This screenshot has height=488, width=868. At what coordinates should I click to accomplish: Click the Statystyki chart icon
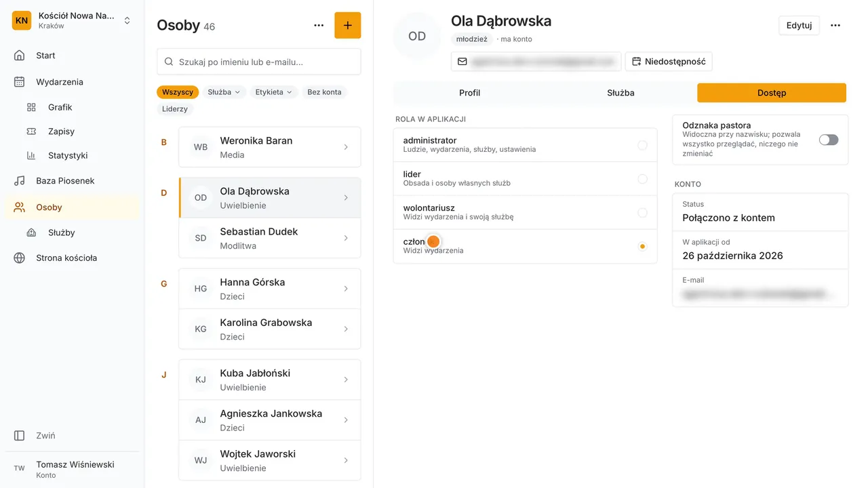[31, 155]
